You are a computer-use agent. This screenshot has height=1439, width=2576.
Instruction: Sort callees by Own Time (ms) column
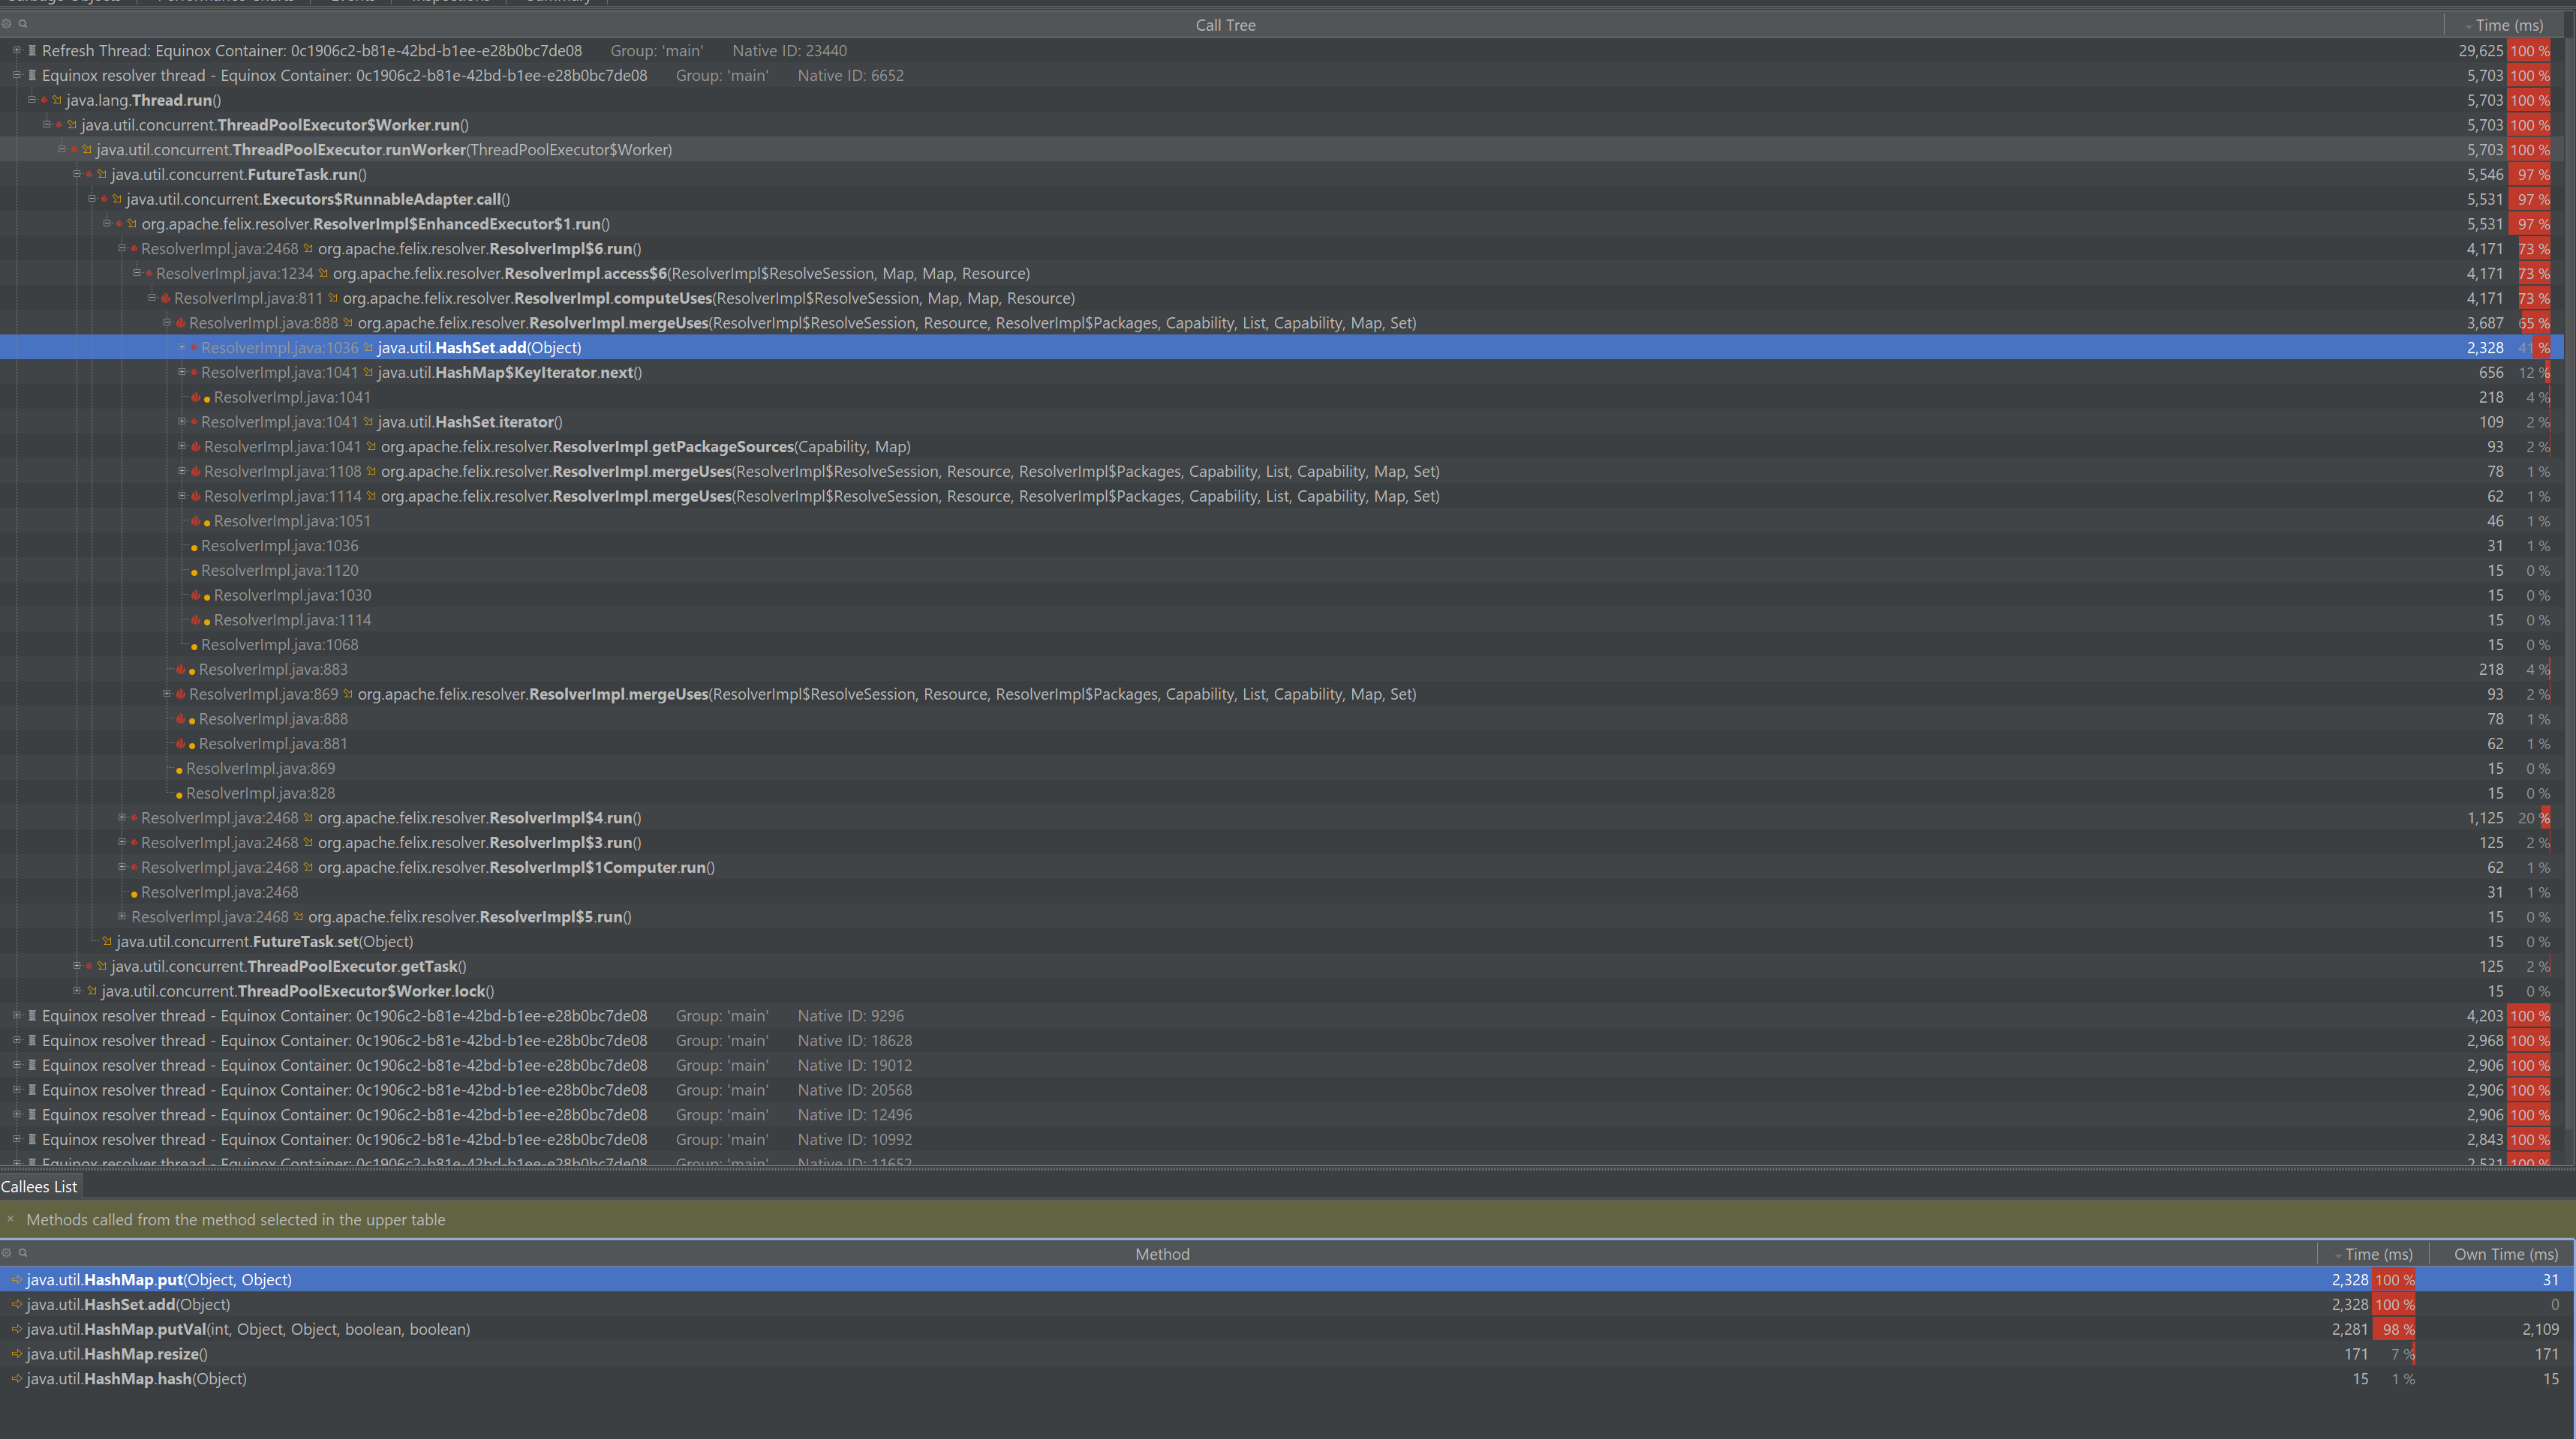click(x=2505, y=1254)
